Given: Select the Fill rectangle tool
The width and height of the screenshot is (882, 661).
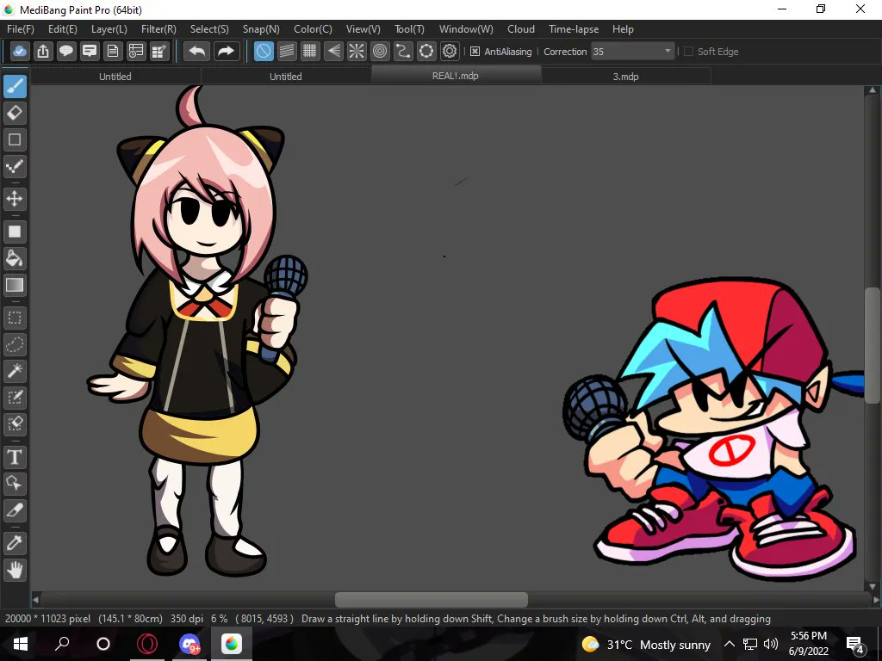Looking at the screenshot, I should click(15, 232).
